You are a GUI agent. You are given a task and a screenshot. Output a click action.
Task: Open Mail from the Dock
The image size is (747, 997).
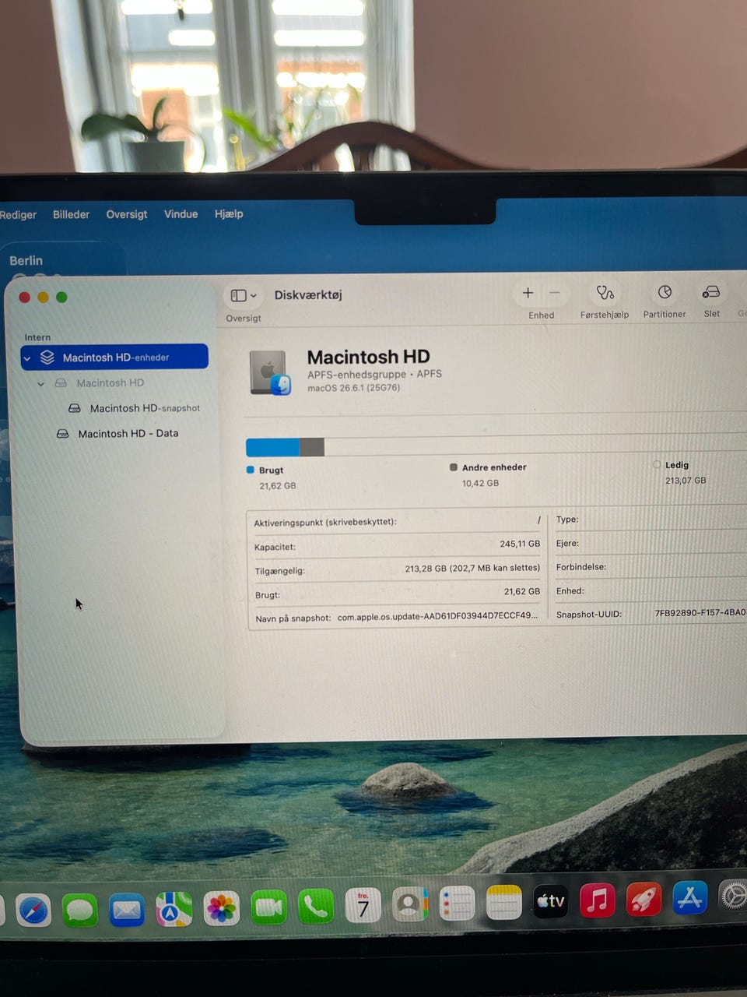[x=127, y=910]
